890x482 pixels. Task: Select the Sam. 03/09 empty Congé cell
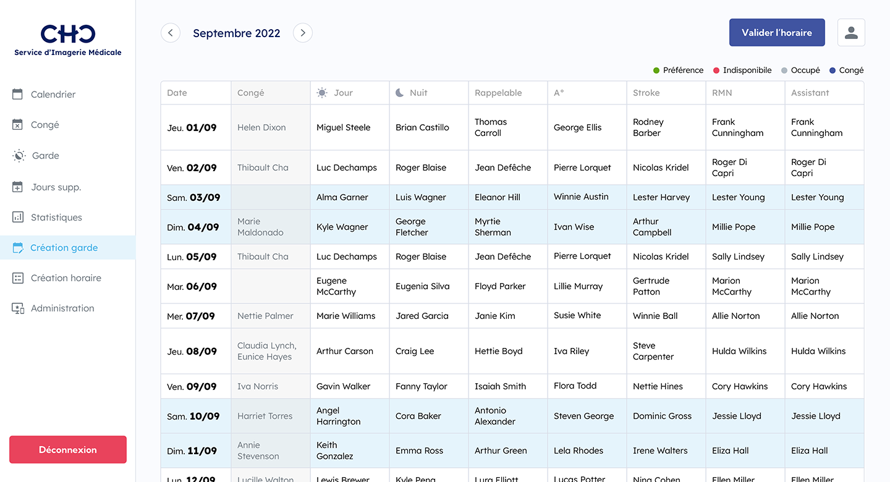pyautogui.click(x=271, y=197)
